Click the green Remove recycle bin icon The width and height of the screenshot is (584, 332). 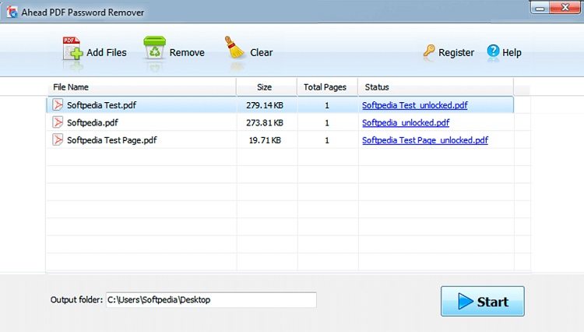pyautogui.click(x=155, y=48)
